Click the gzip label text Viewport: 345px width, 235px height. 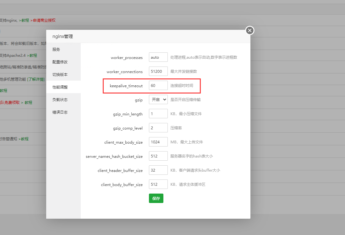[x=139, y=100]
